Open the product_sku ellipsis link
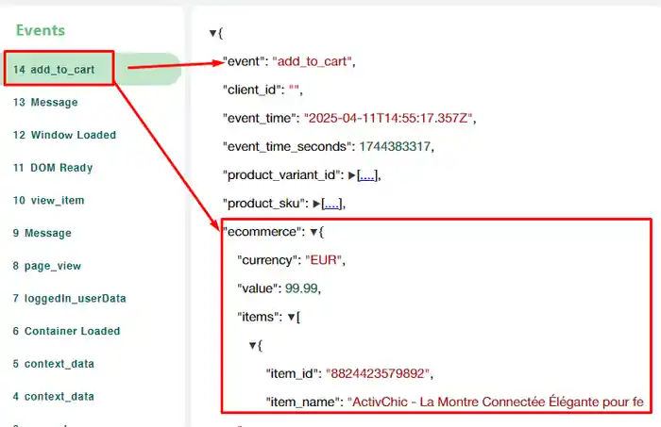The height and width of the screenshot is (427, 661). point(331,204)
